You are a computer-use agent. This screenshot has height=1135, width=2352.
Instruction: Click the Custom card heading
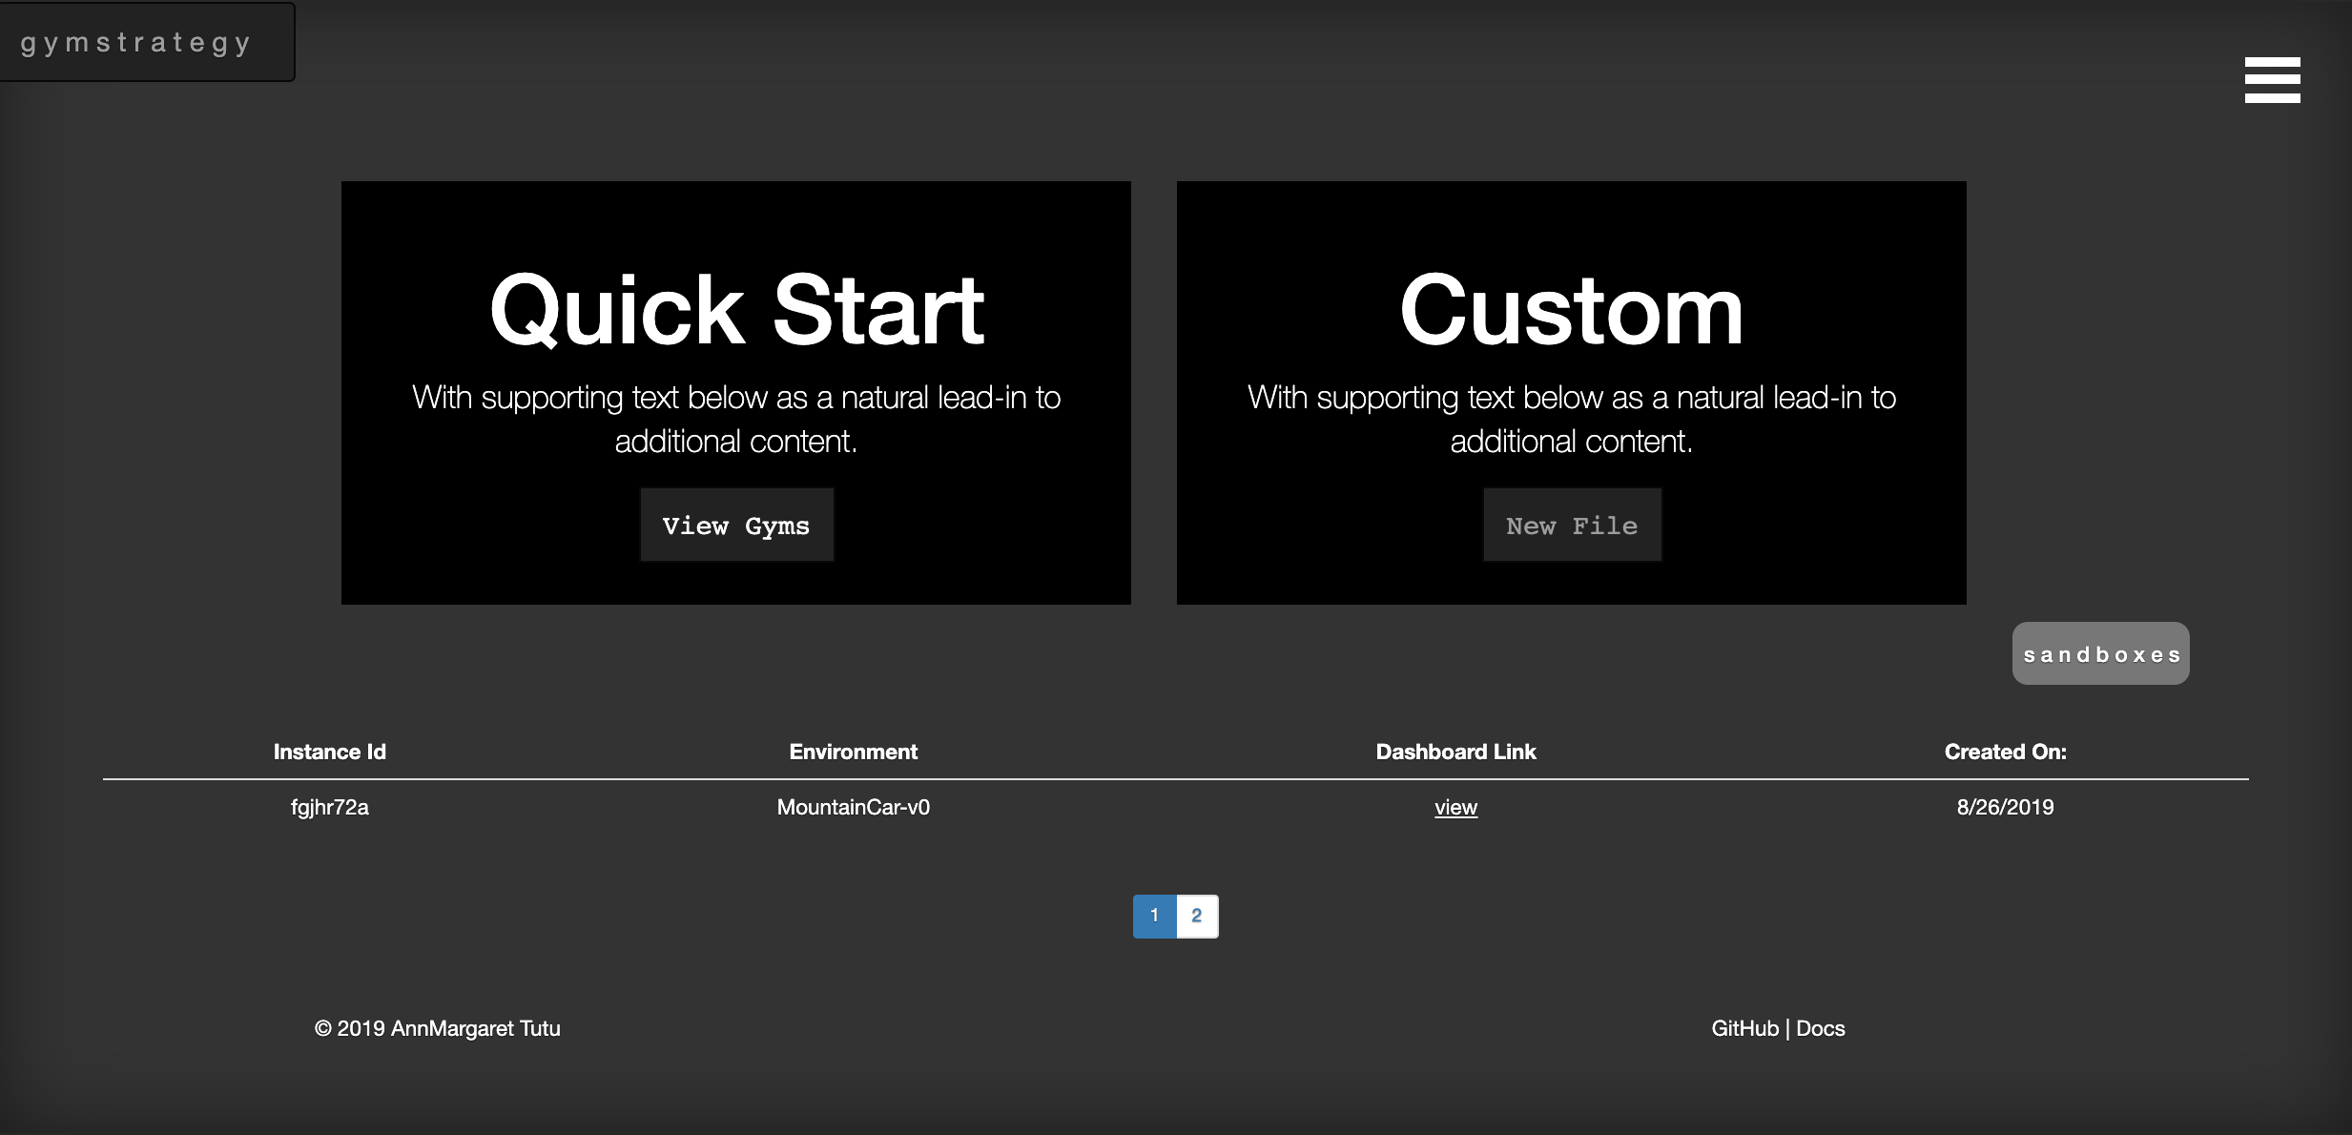1571,310
